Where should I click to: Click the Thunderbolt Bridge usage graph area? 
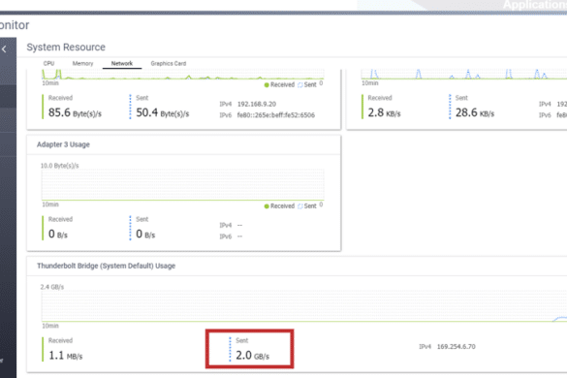(304, 306)
